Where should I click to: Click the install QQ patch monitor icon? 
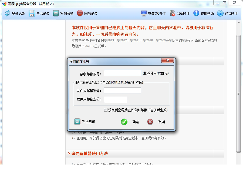144,13
